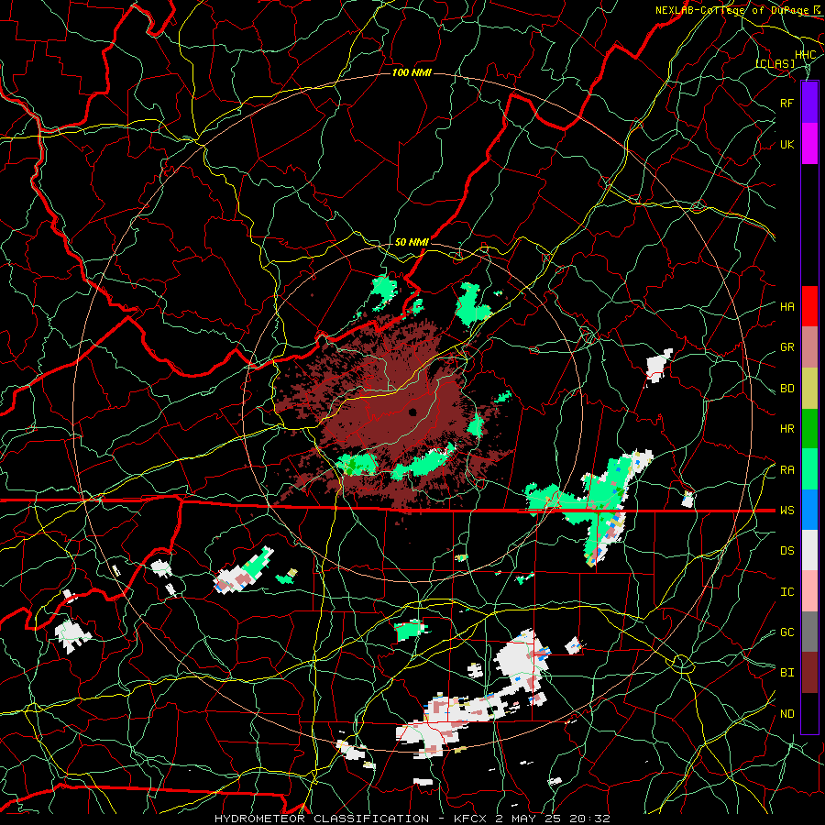Click the UK magenta legend swatch
The image size is (825, 825).
click(x=809, y=144)
